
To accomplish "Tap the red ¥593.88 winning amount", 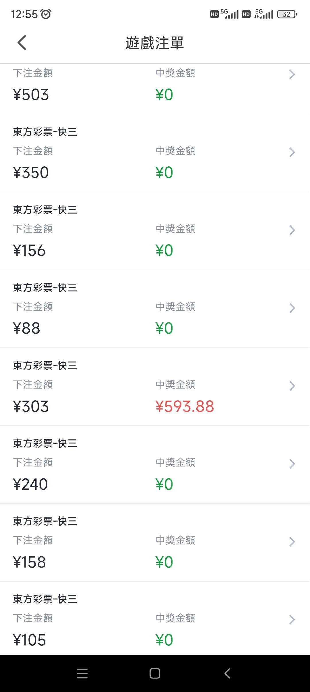I will tap(185, 406).
